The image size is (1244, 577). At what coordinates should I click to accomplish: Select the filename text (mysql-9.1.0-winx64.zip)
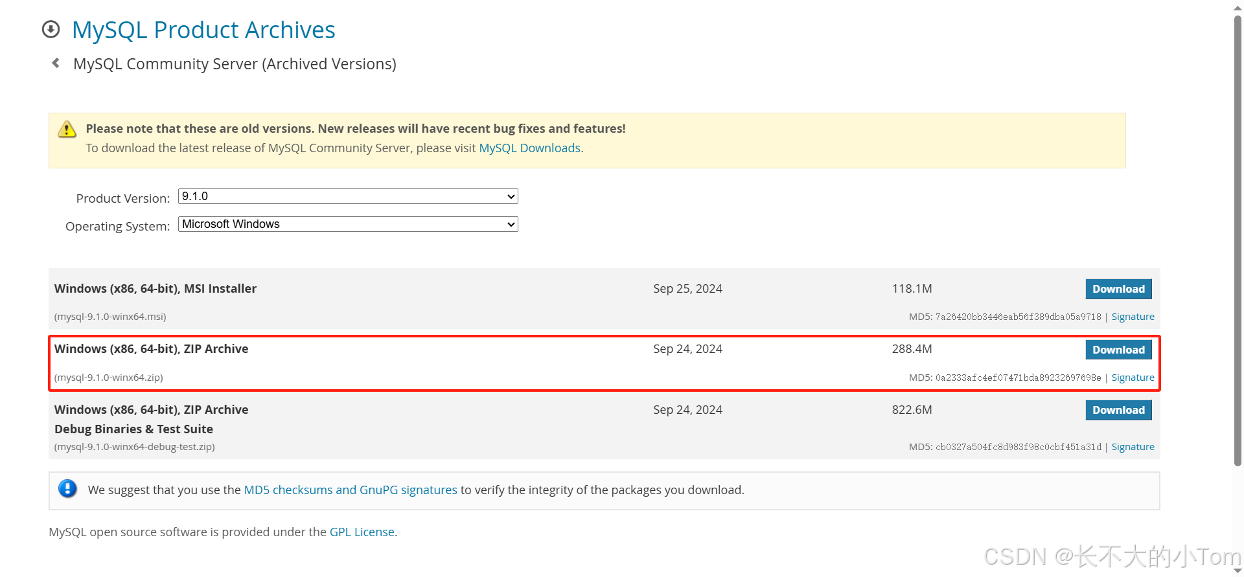pos(109,378)
